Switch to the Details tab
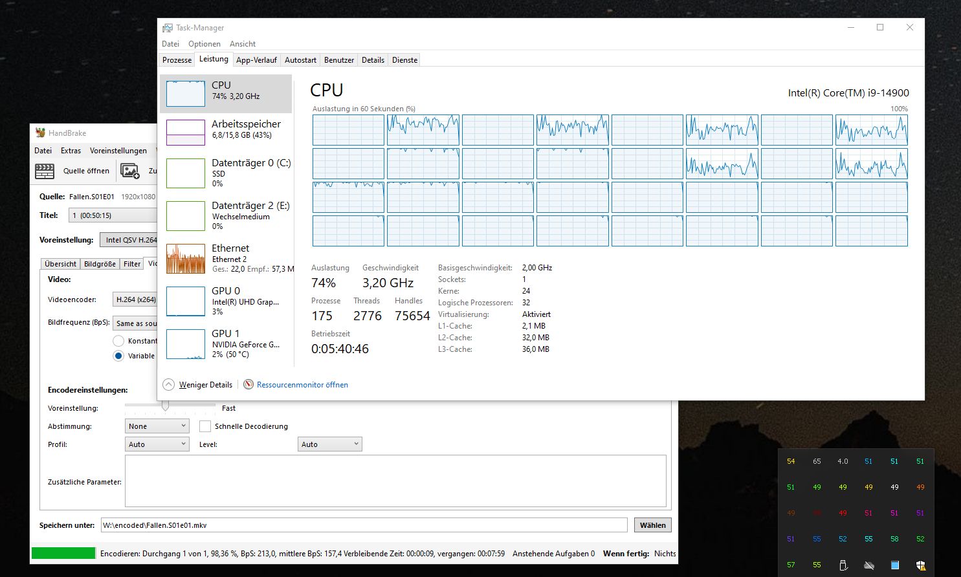 pos(373,60)
